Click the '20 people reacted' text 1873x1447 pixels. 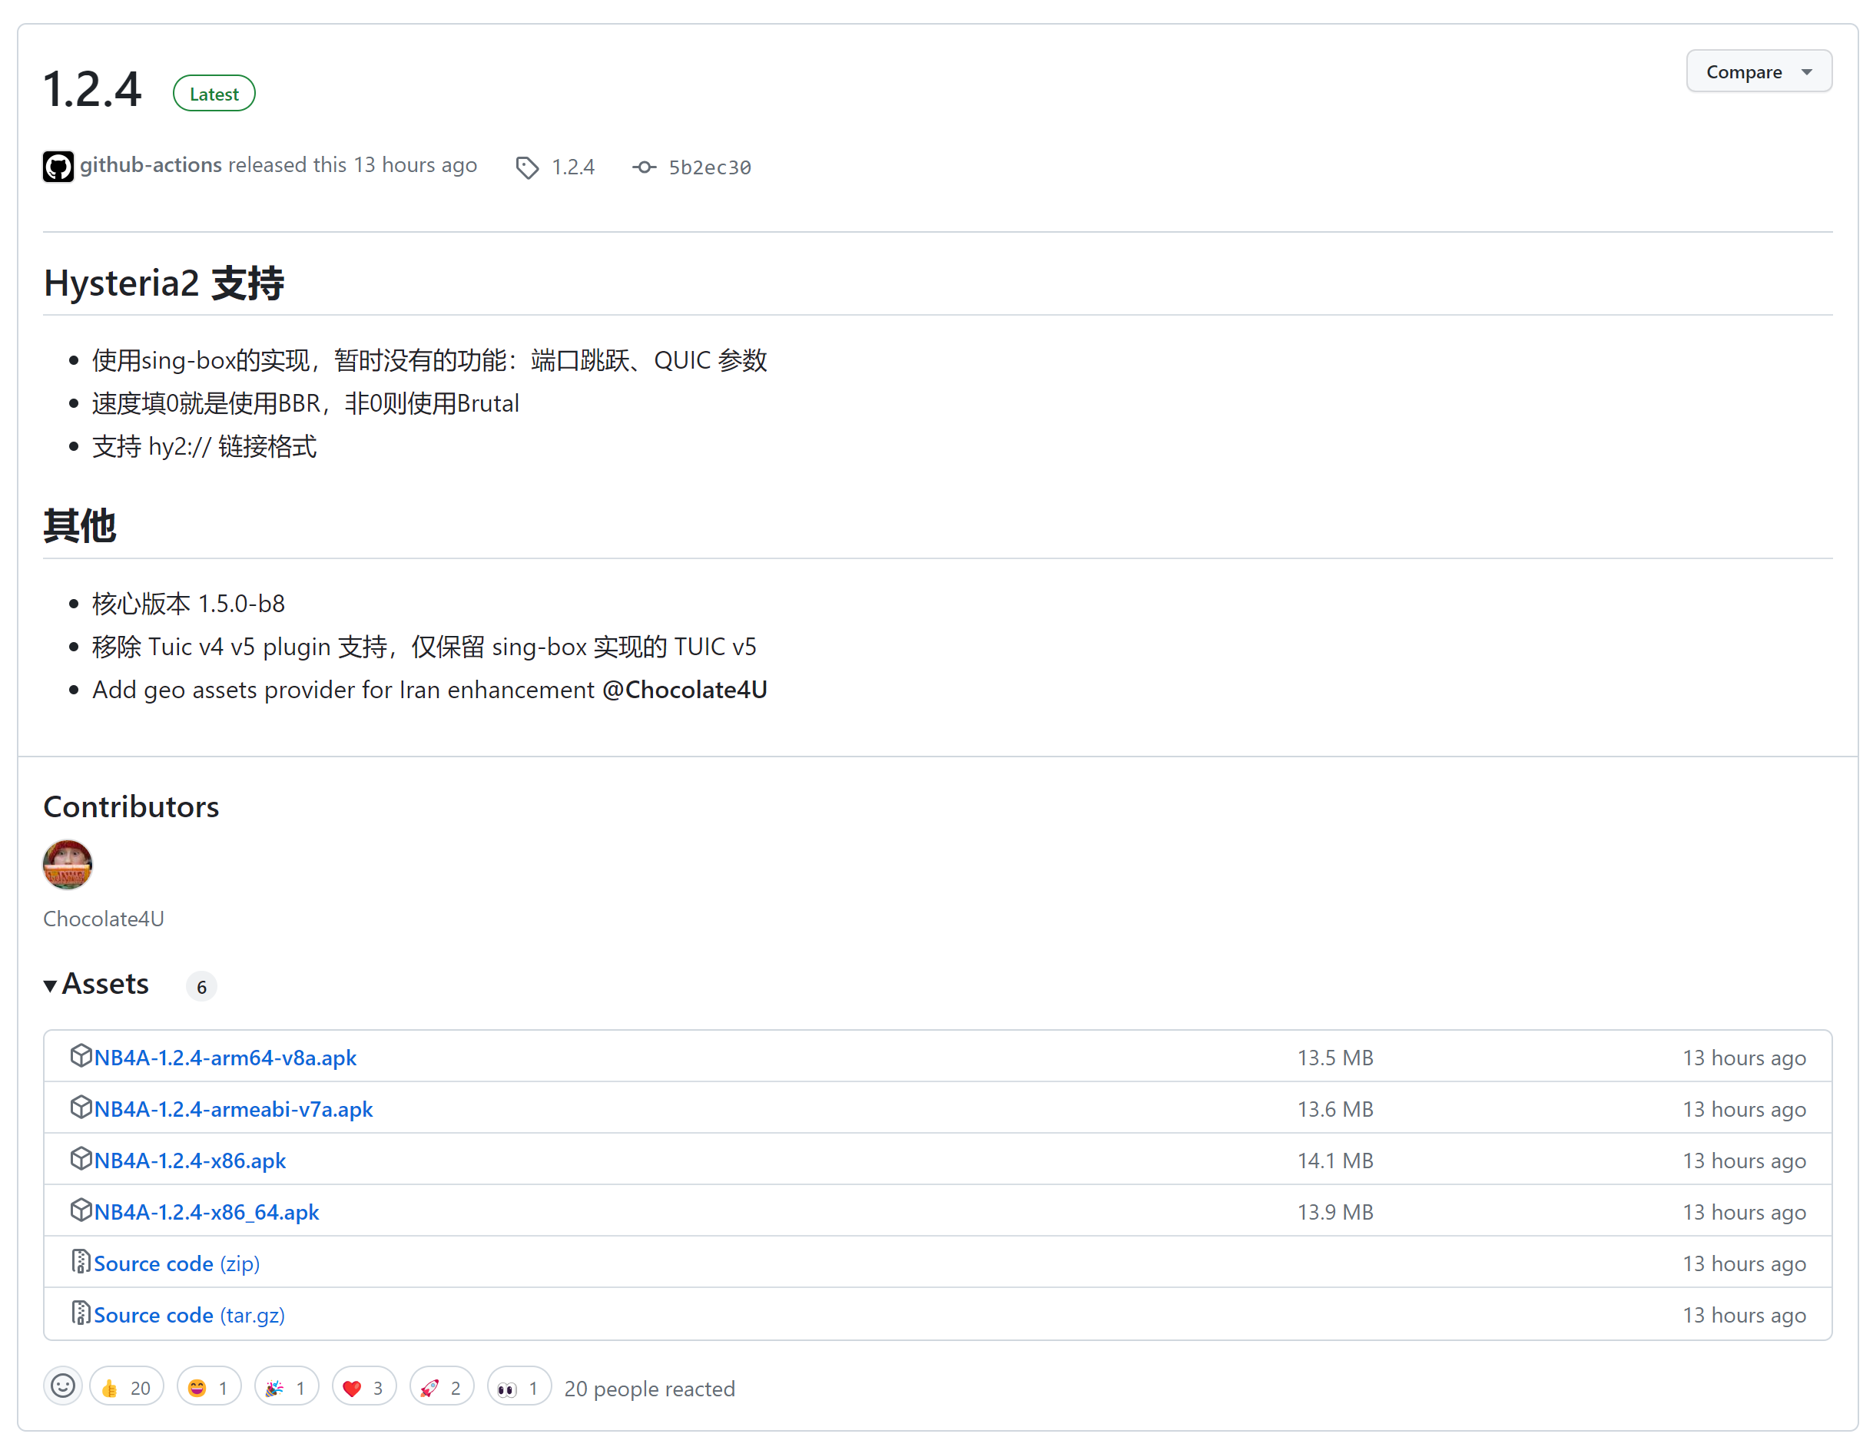[x=649, y=1389]
